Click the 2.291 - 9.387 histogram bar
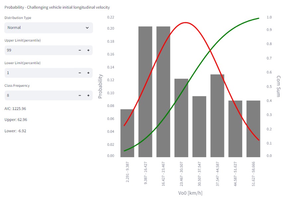The height and width of the screenshot is (200, 287). coord(127,133)
